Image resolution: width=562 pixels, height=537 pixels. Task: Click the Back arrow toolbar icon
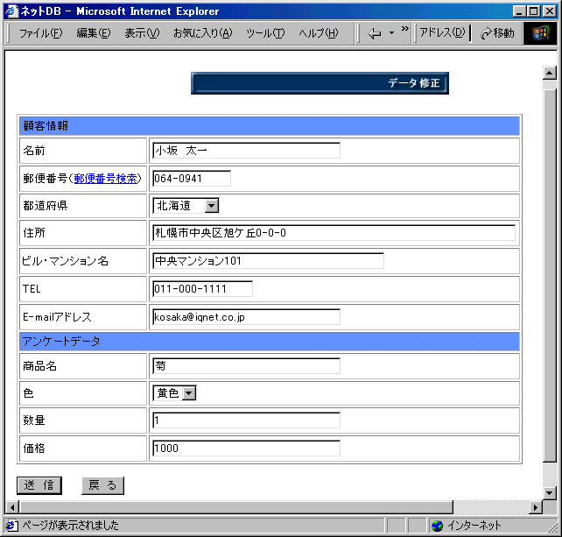coord(375,33)
